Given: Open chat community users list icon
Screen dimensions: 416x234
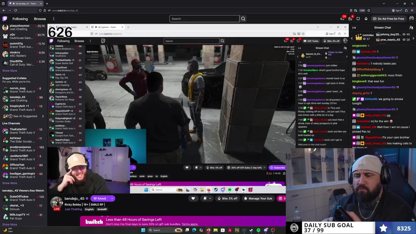Looking at the screenshot, I should tap(411, 28).
